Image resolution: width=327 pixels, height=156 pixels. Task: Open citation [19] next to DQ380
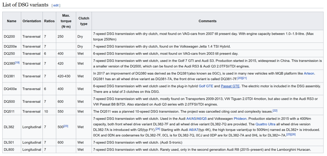[17, 62]
